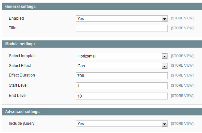
Task: Click STORE VIEW scope next to Title
Action: pyautogui.click(x=182, y=28)
